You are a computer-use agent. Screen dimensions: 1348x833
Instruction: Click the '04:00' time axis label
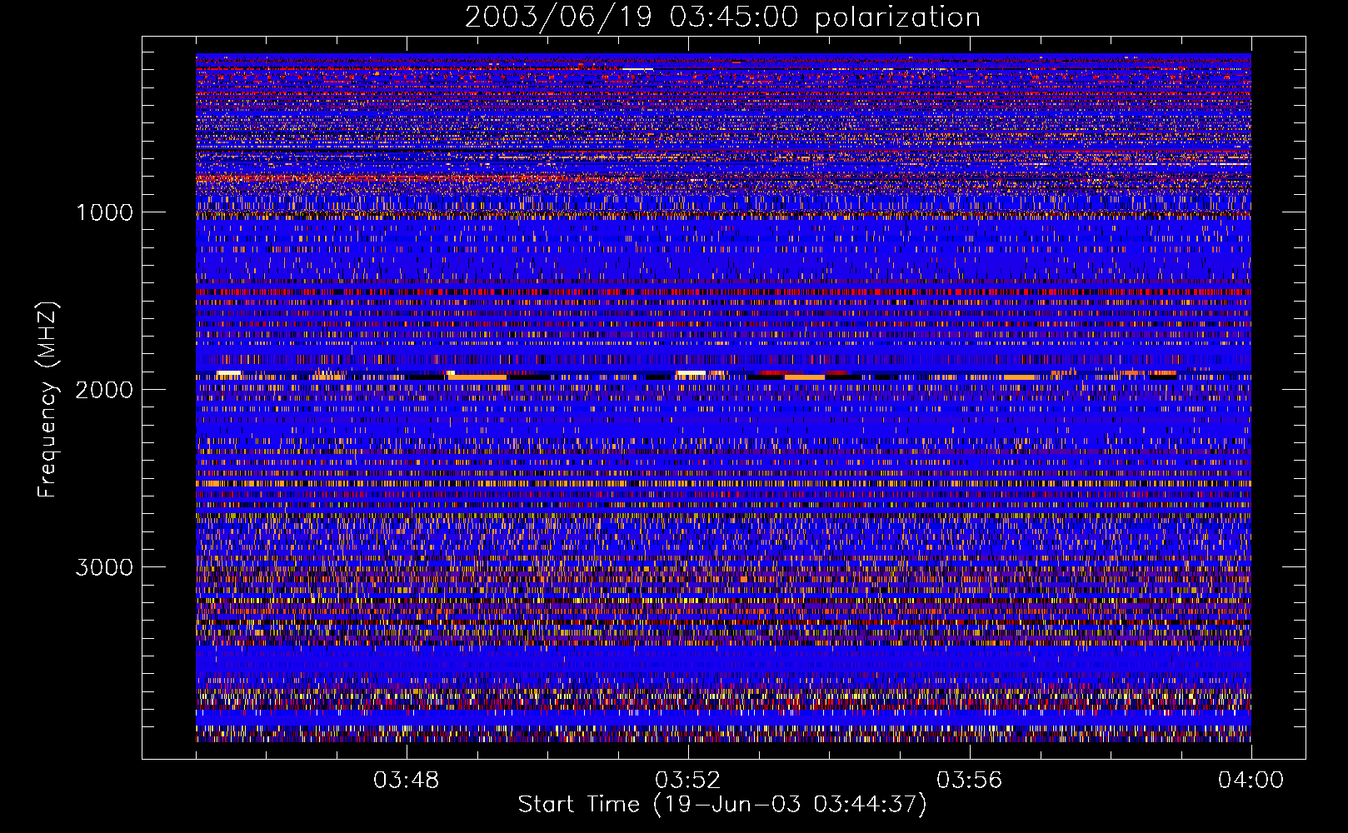pyautogui.click(x=1251, y=781)
